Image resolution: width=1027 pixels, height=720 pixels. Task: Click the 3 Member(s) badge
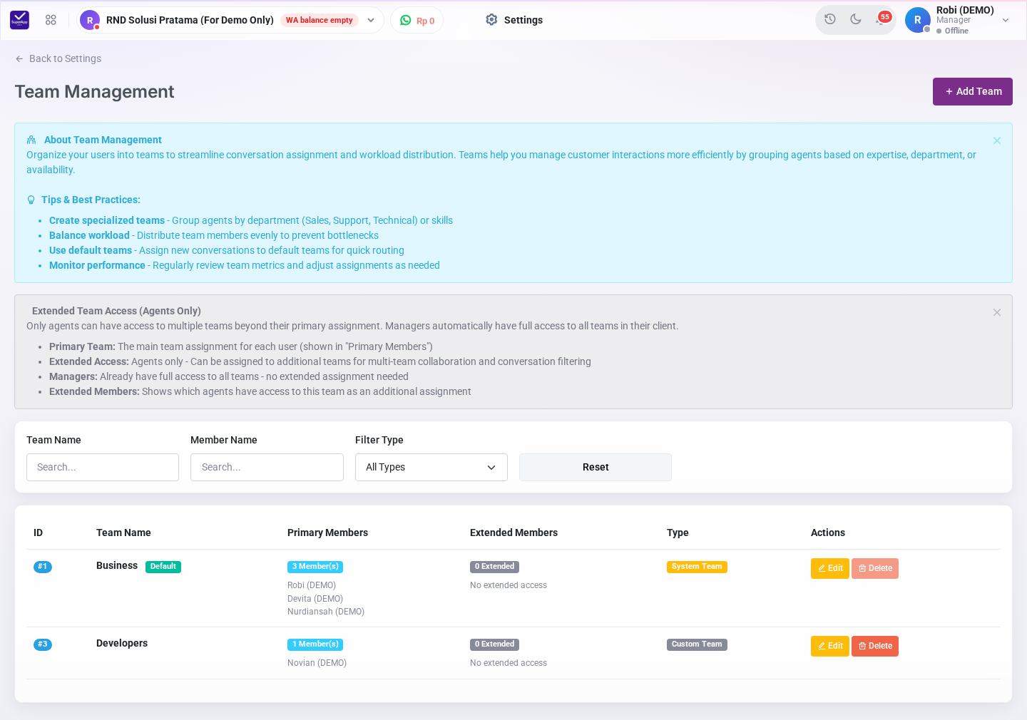coord(315,567)
